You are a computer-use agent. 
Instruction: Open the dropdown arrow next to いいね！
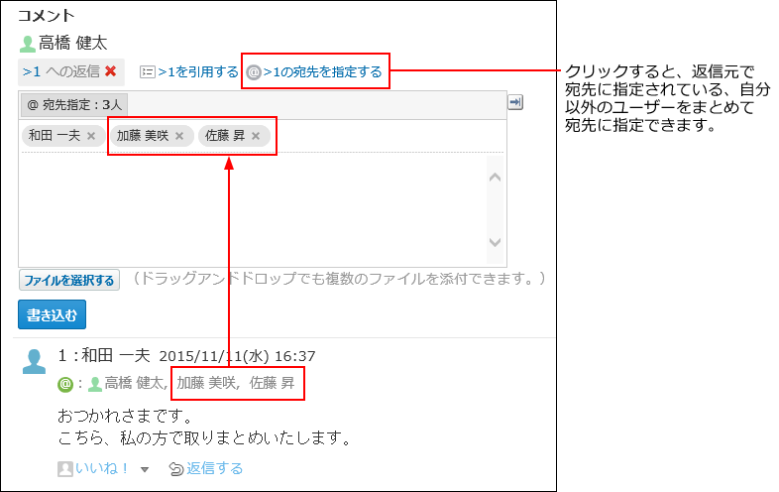[145, 469]
